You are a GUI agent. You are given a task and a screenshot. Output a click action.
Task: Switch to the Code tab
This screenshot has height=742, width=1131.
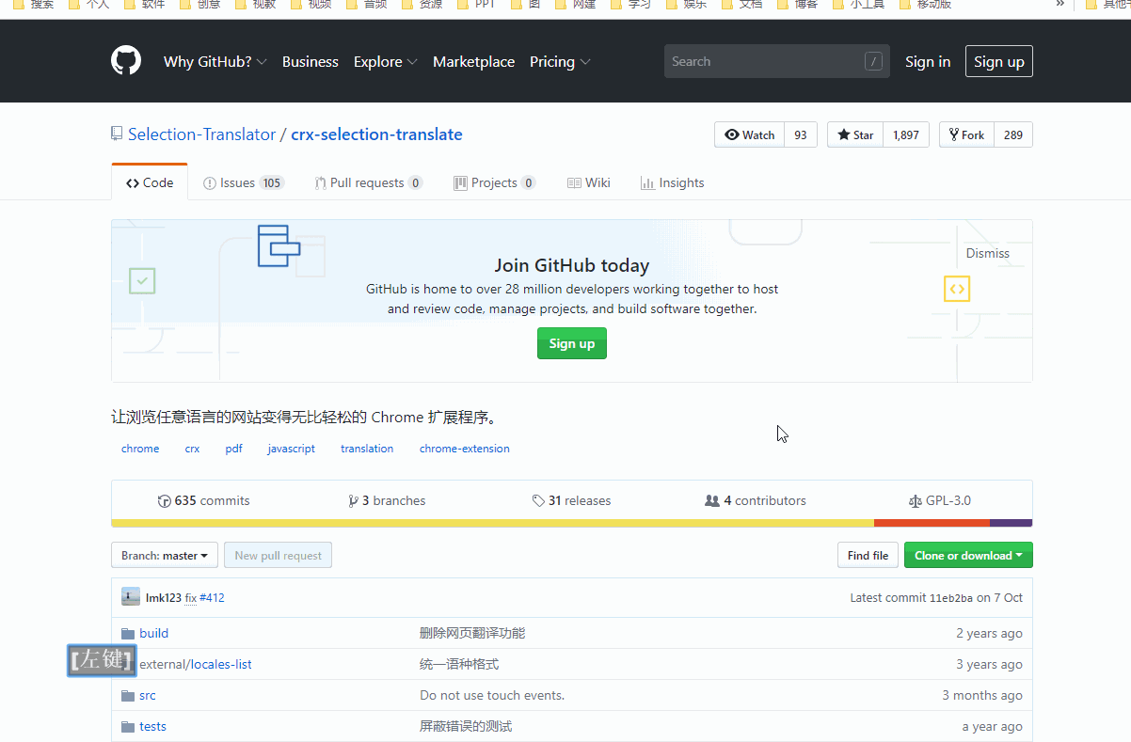tap(150, 182)
